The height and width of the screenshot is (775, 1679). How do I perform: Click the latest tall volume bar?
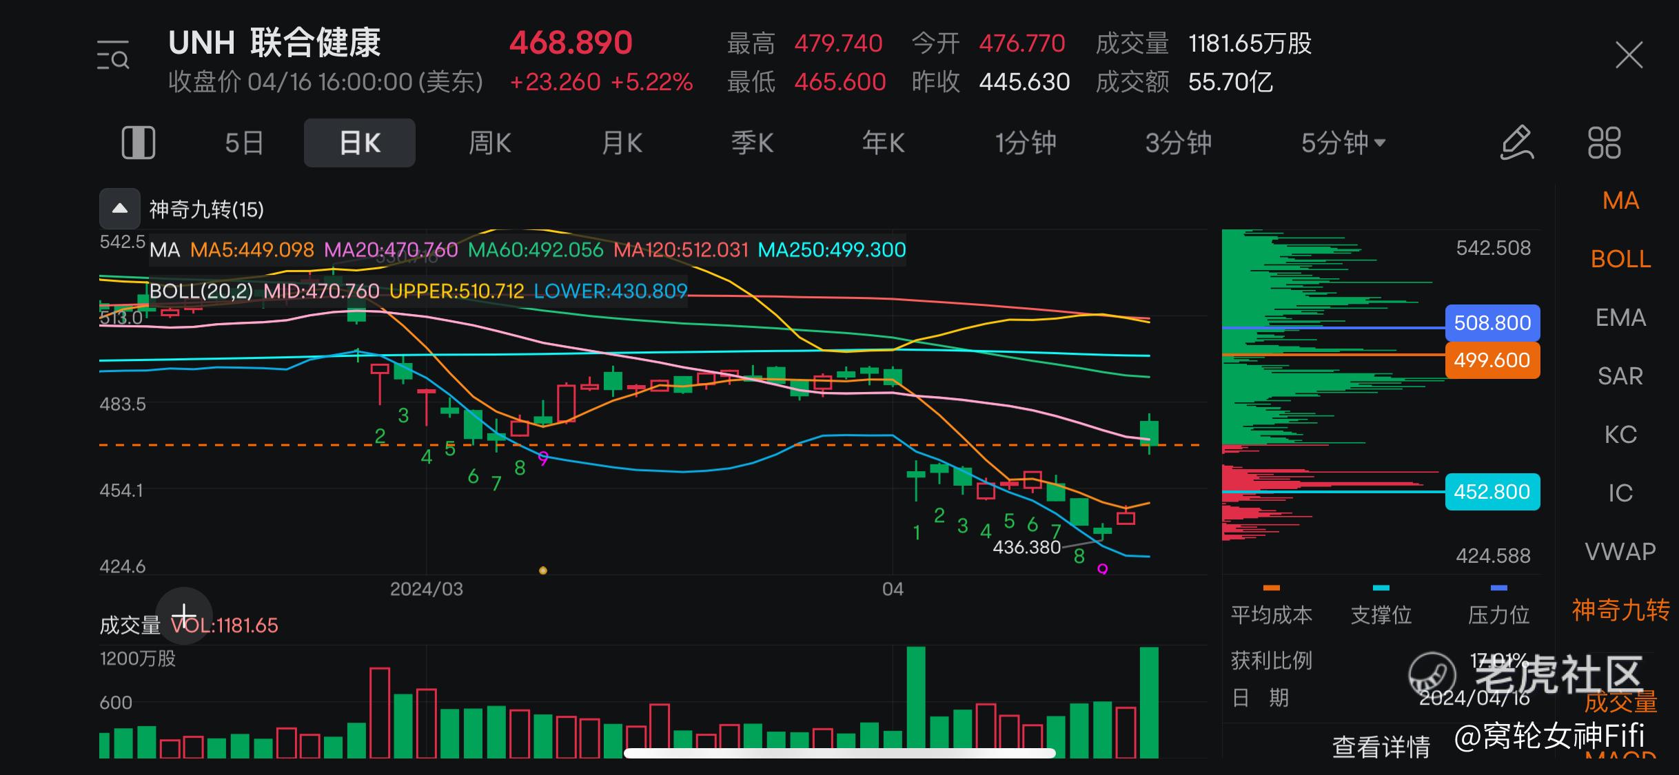click(1150, 702)
